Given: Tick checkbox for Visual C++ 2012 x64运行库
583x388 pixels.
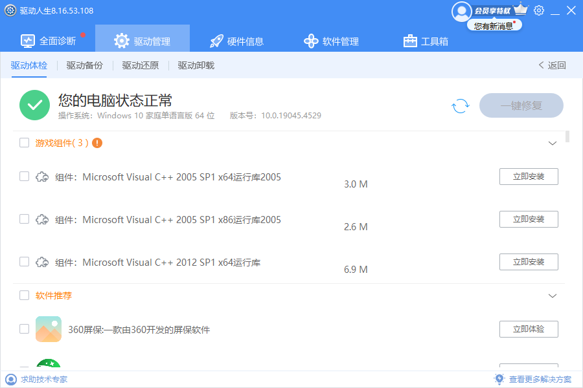Looking at the screenshot, I should (24, 262).
